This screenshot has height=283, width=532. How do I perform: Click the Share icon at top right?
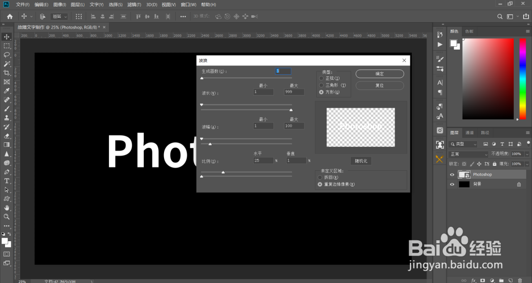click(526, 16)
